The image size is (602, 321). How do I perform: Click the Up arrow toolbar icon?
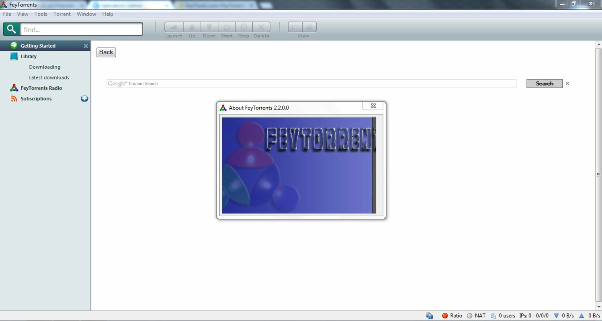[x=192, y=27]
